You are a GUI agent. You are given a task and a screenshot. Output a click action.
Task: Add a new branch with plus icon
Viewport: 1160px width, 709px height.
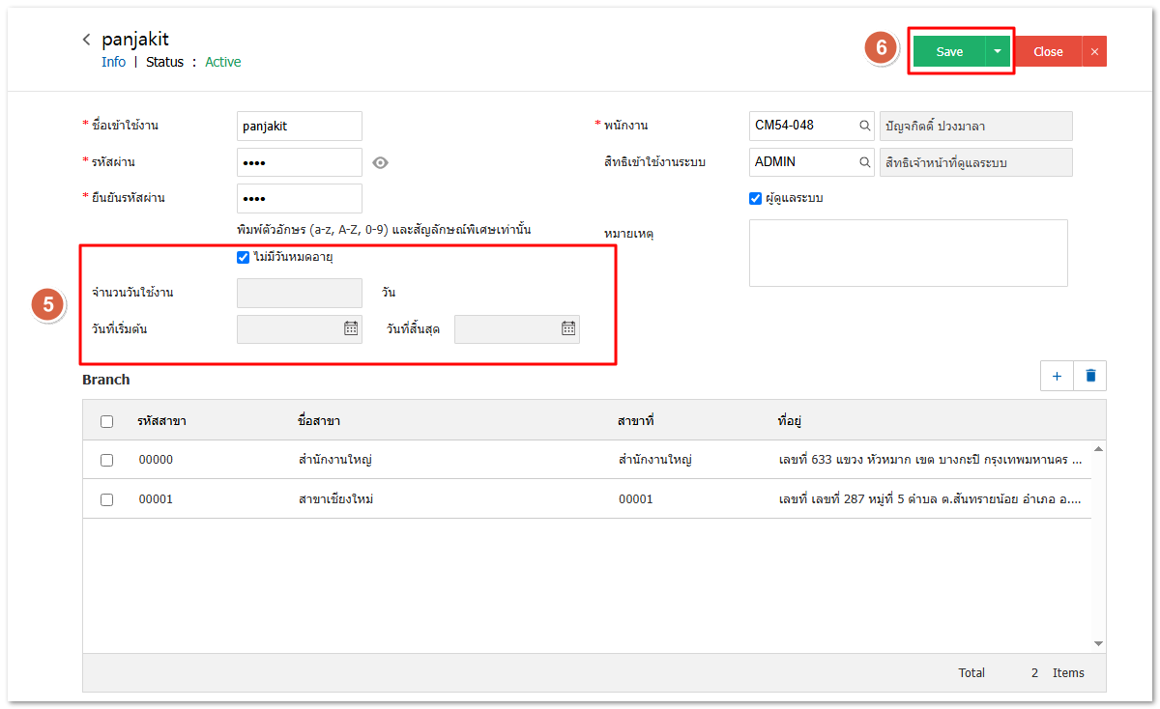[1057, 376]
